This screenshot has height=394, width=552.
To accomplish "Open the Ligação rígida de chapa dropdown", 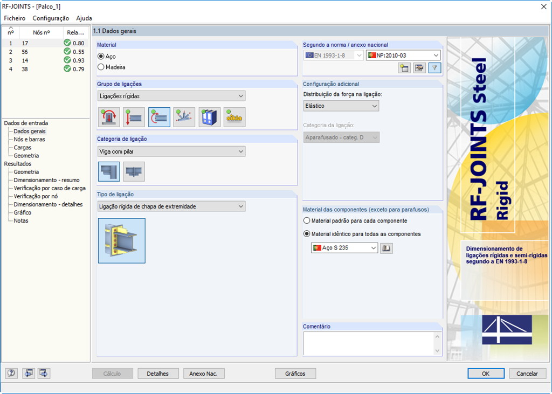I will tap(171, 206).
